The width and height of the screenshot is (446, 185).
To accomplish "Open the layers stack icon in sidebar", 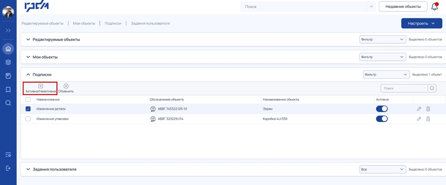I will click(8, 62).
